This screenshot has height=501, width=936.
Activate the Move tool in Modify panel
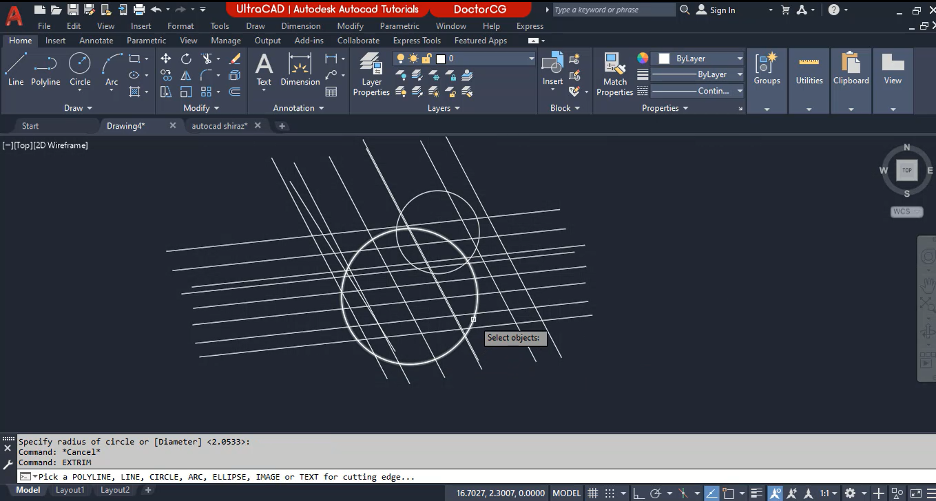click(x=166, y=58)
